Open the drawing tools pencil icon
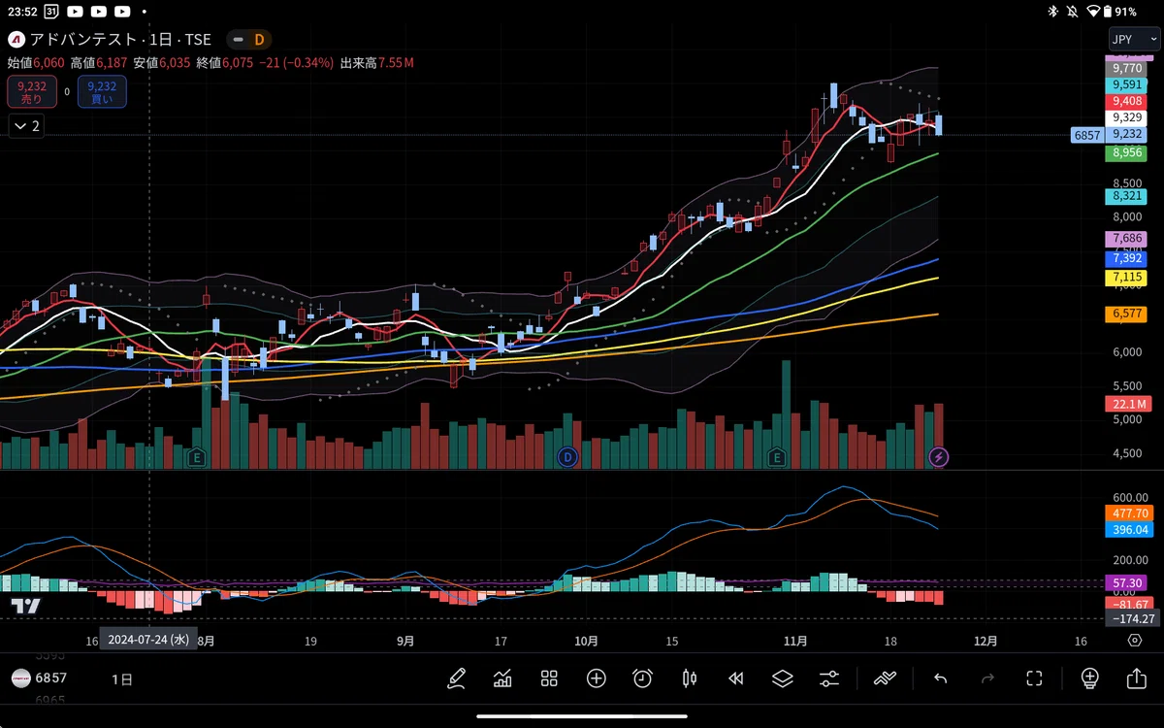This screenshot has width=1164, height=728. coord(456,678)
